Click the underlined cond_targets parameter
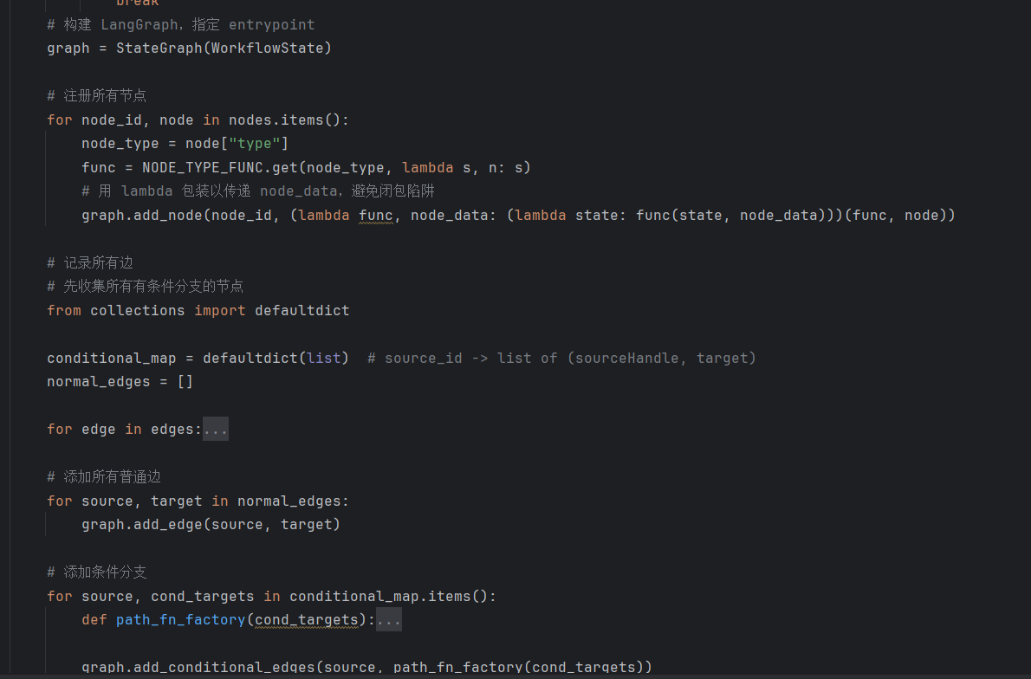 click(306, 619)
